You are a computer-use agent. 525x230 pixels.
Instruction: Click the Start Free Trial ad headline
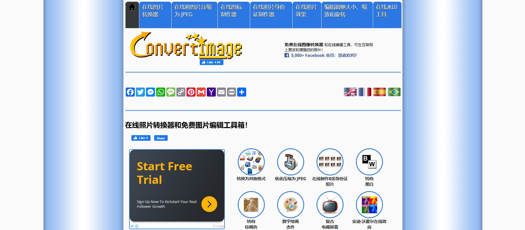164,173
